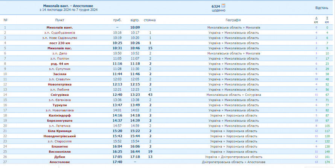Open train number 6324 link
The width and height of the screenshot is (335, 168).
coord(216,6)
